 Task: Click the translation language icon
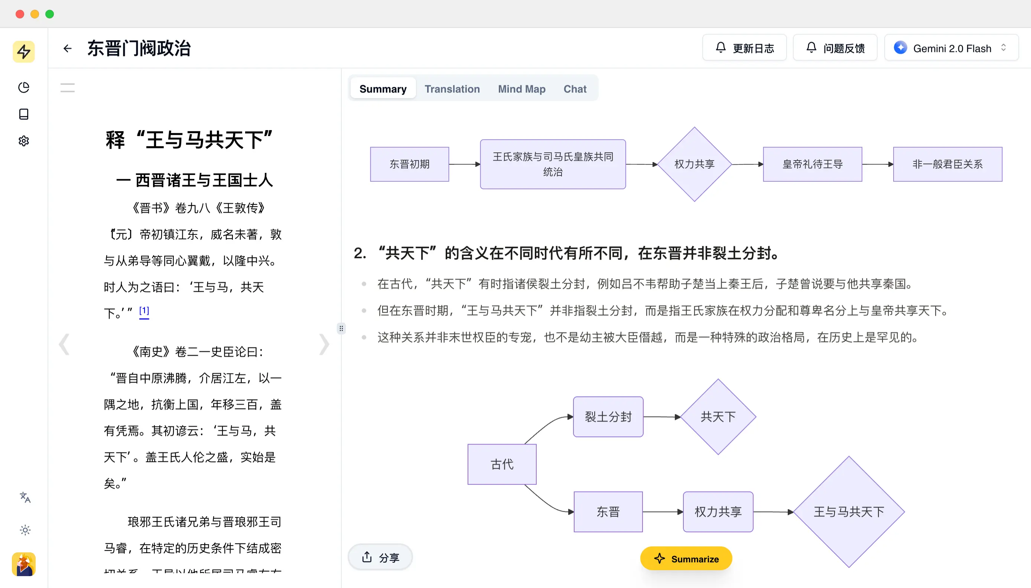tap(24, 497)
